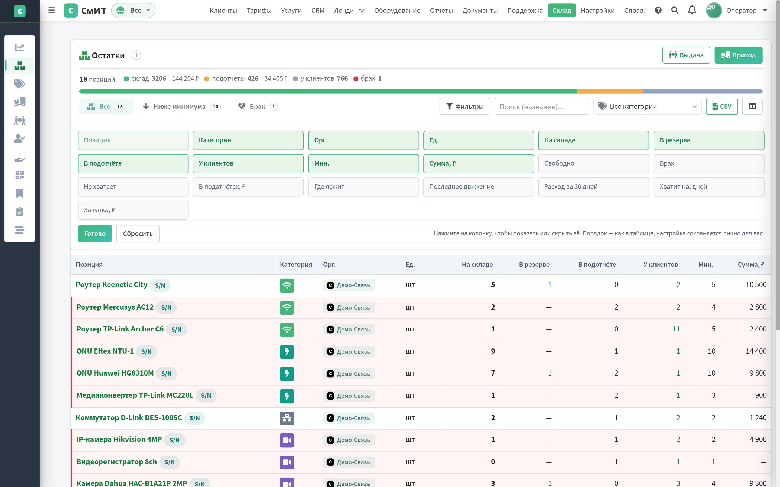Click the notifications bell icon
Screen dimensions: 780x487
[692, 10]
